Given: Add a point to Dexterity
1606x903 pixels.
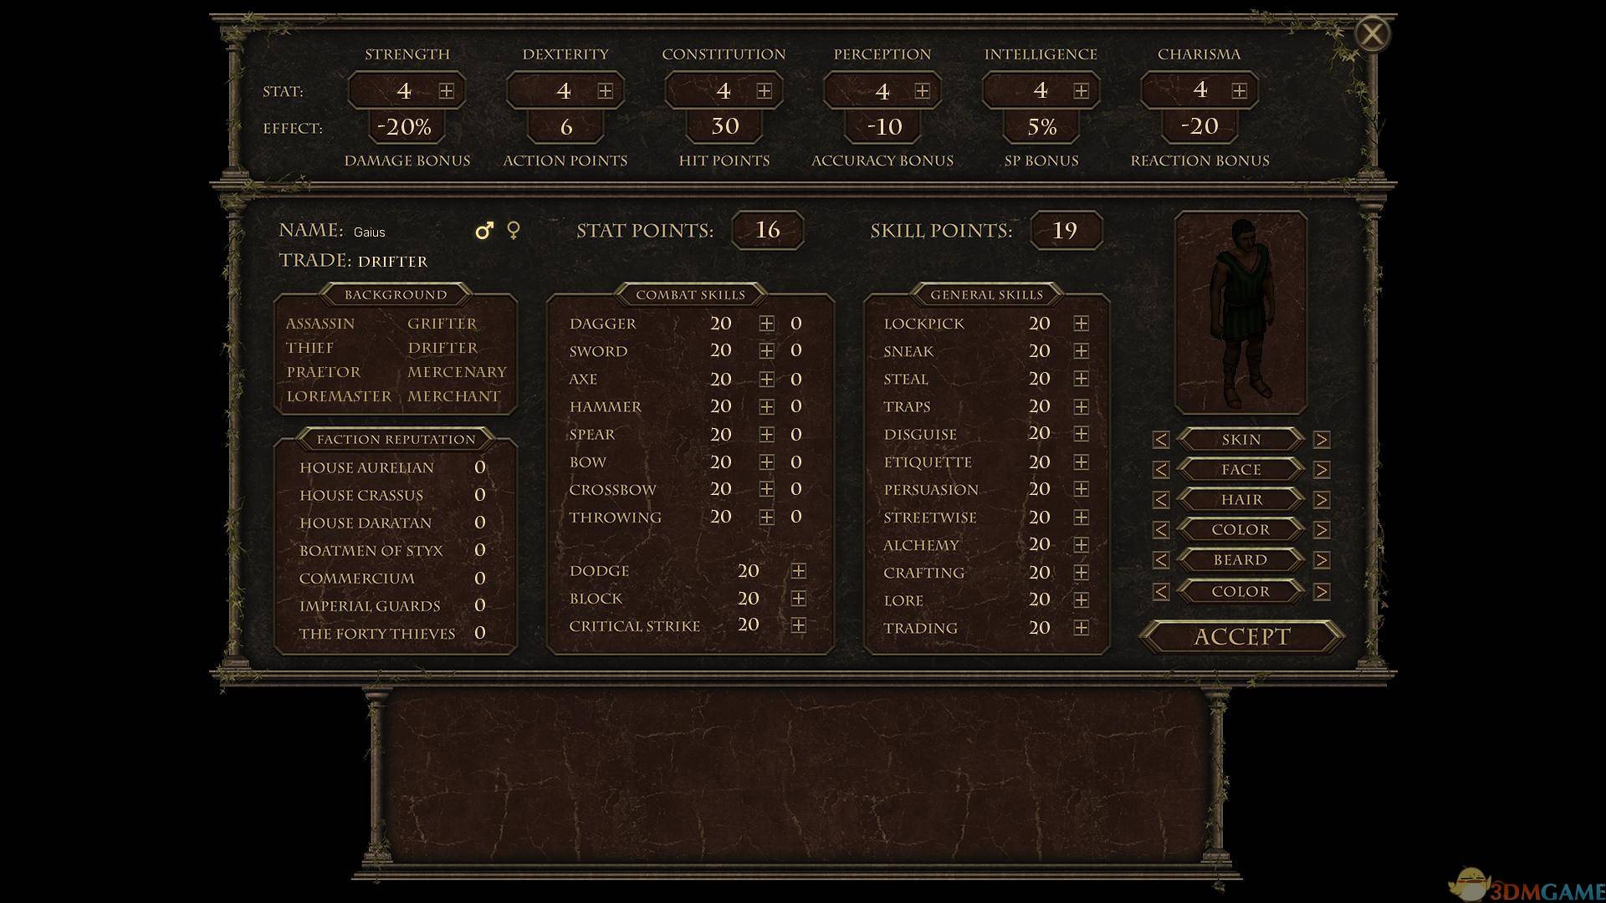Looking at the screenshot, I should (605, 91).
